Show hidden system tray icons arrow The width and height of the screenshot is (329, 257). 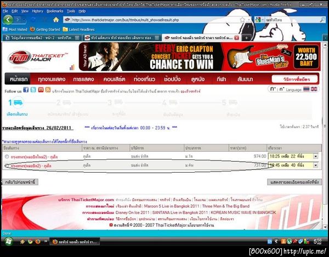[276, 242]
